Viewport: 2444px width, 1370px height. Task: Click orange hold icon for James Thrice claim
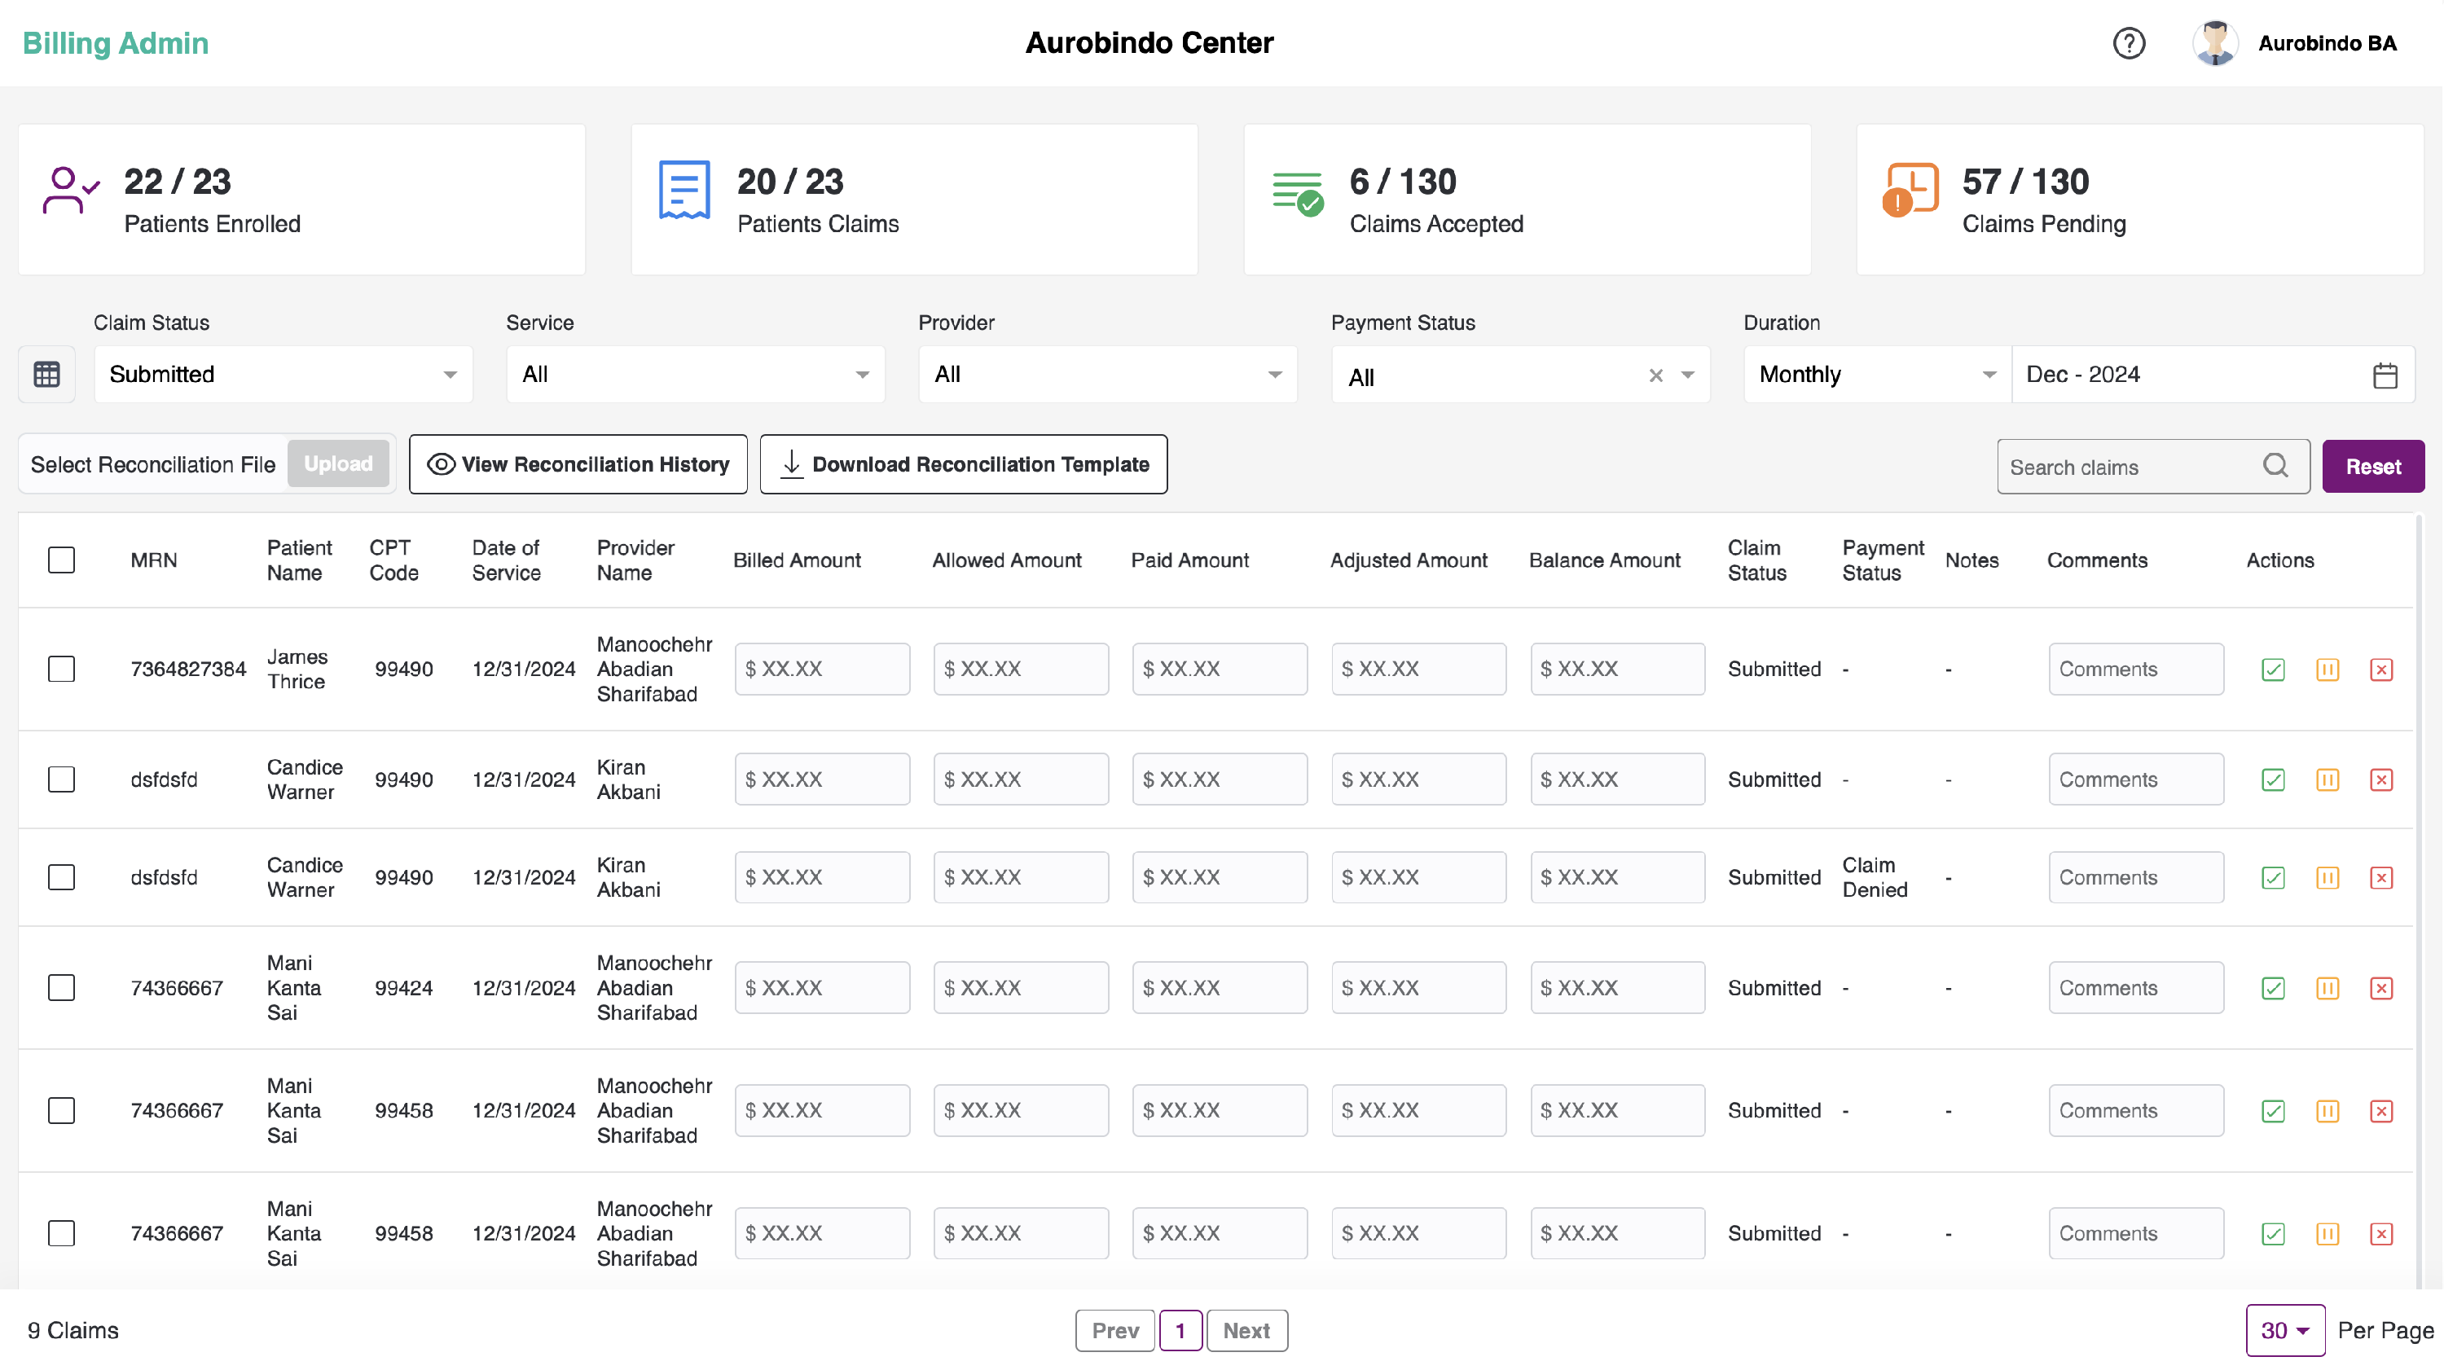(x=2327, y=670)
